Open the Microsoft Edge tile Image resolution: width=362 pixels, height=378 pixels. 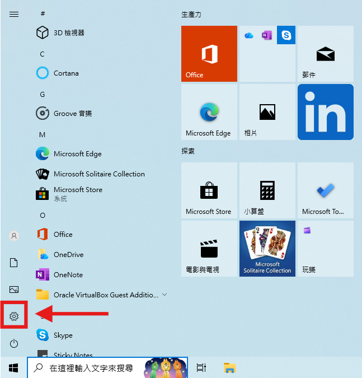(x=209, y=112)
